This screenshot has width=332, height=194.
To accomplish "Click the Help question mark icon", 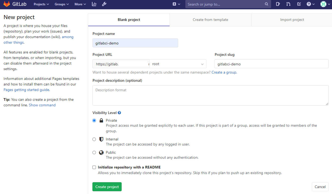I will pos(309,4).
